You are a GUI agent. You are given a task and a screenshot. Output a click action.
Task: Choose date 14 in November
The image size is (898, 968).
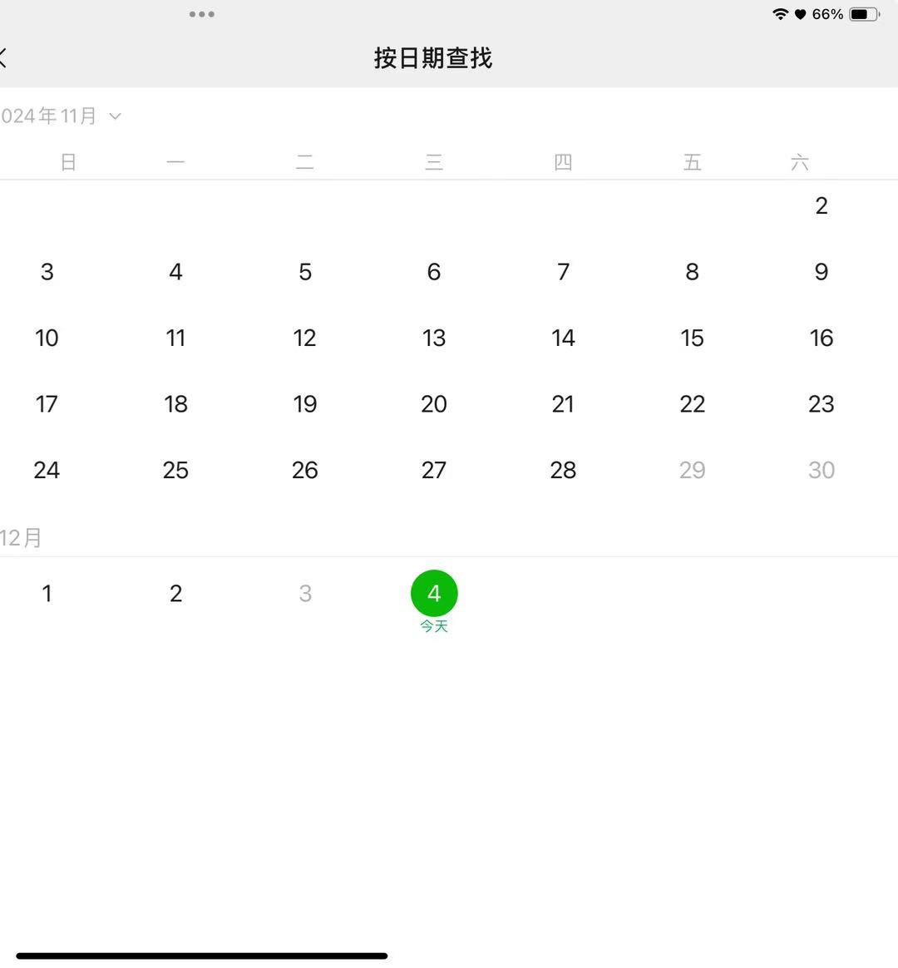[563, 338]
